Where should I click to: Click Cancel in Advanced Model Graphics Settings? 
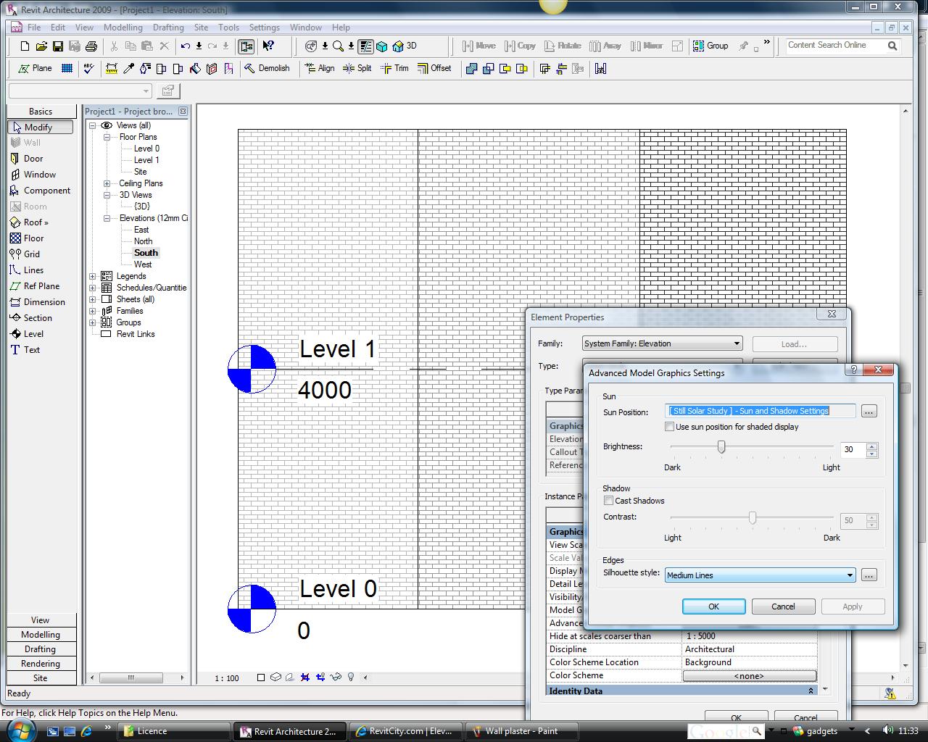783,606
